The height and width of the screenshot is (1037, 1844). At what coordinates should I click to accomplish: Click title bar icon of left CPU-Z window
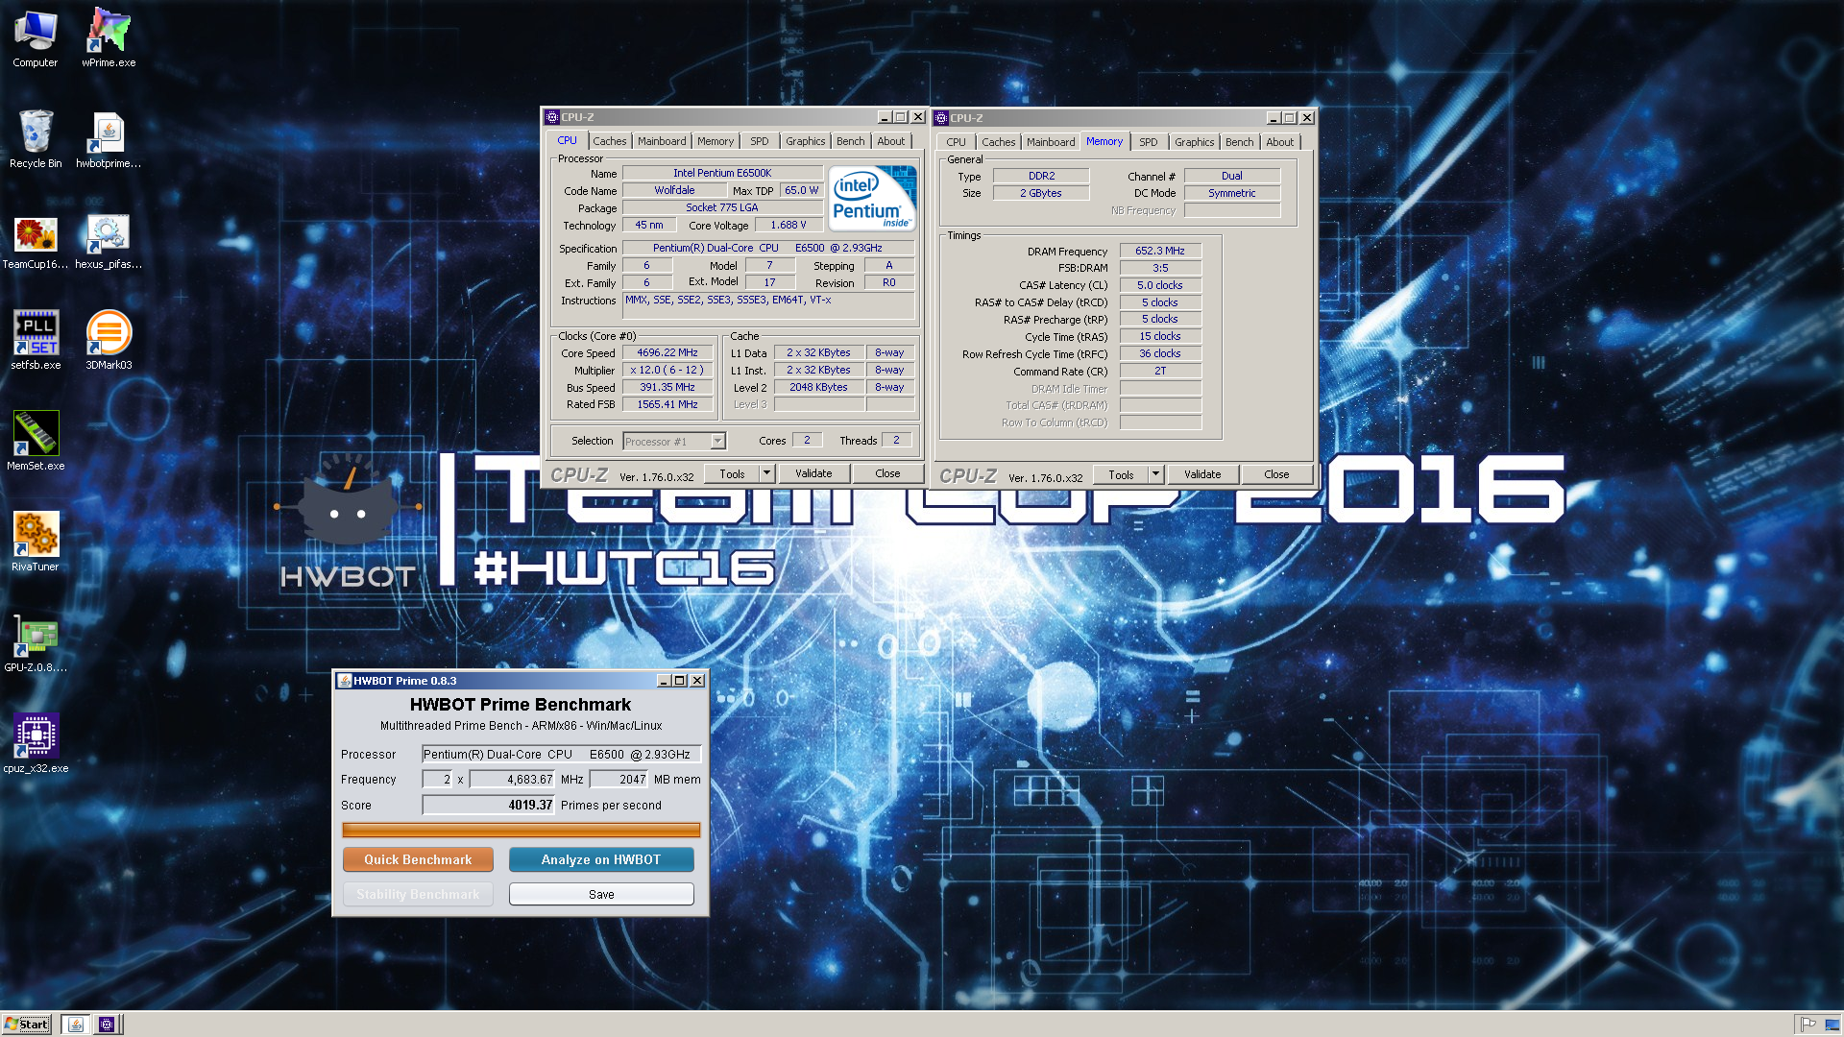pyautogui.click(x=552, y=117)
